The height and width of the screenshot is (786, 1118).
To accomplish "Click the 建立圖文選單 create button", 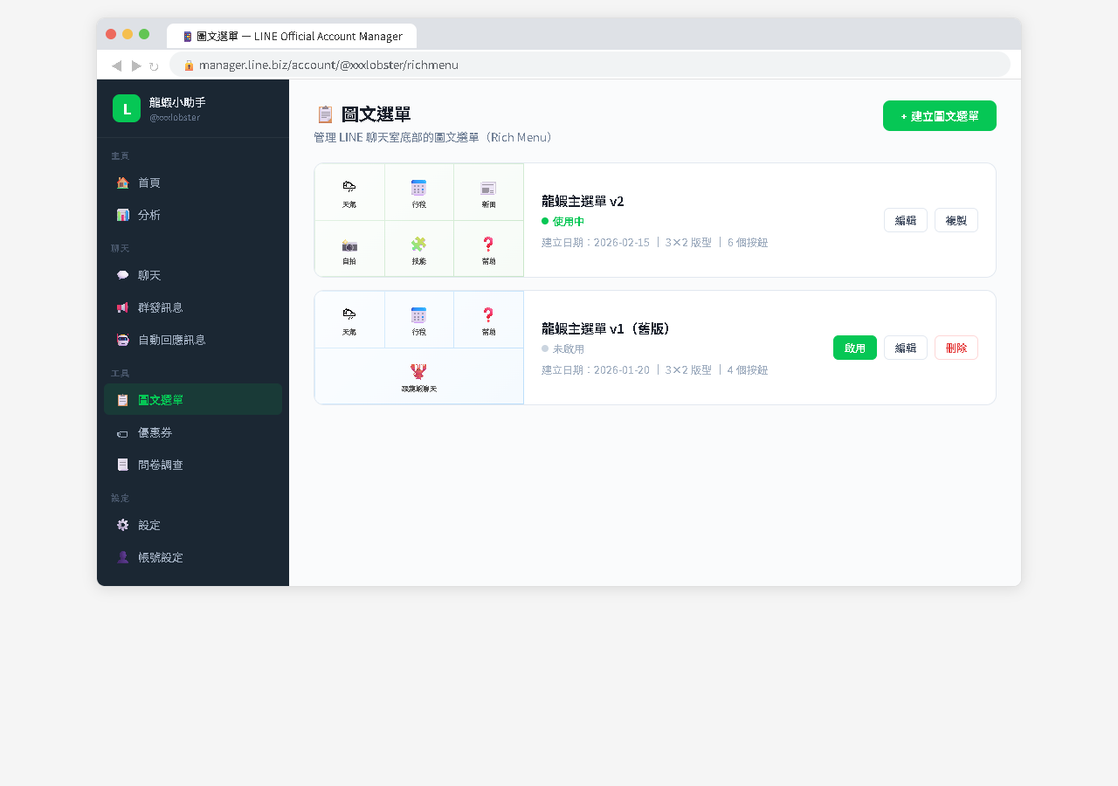I will (x=939, y=115).
